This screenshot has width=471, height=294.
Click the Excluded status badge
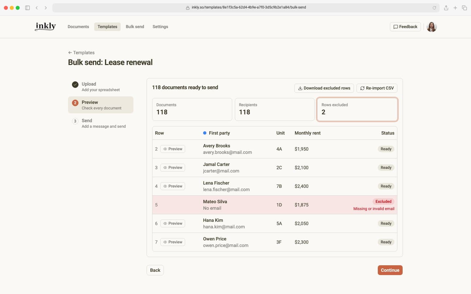coord(383,202)
